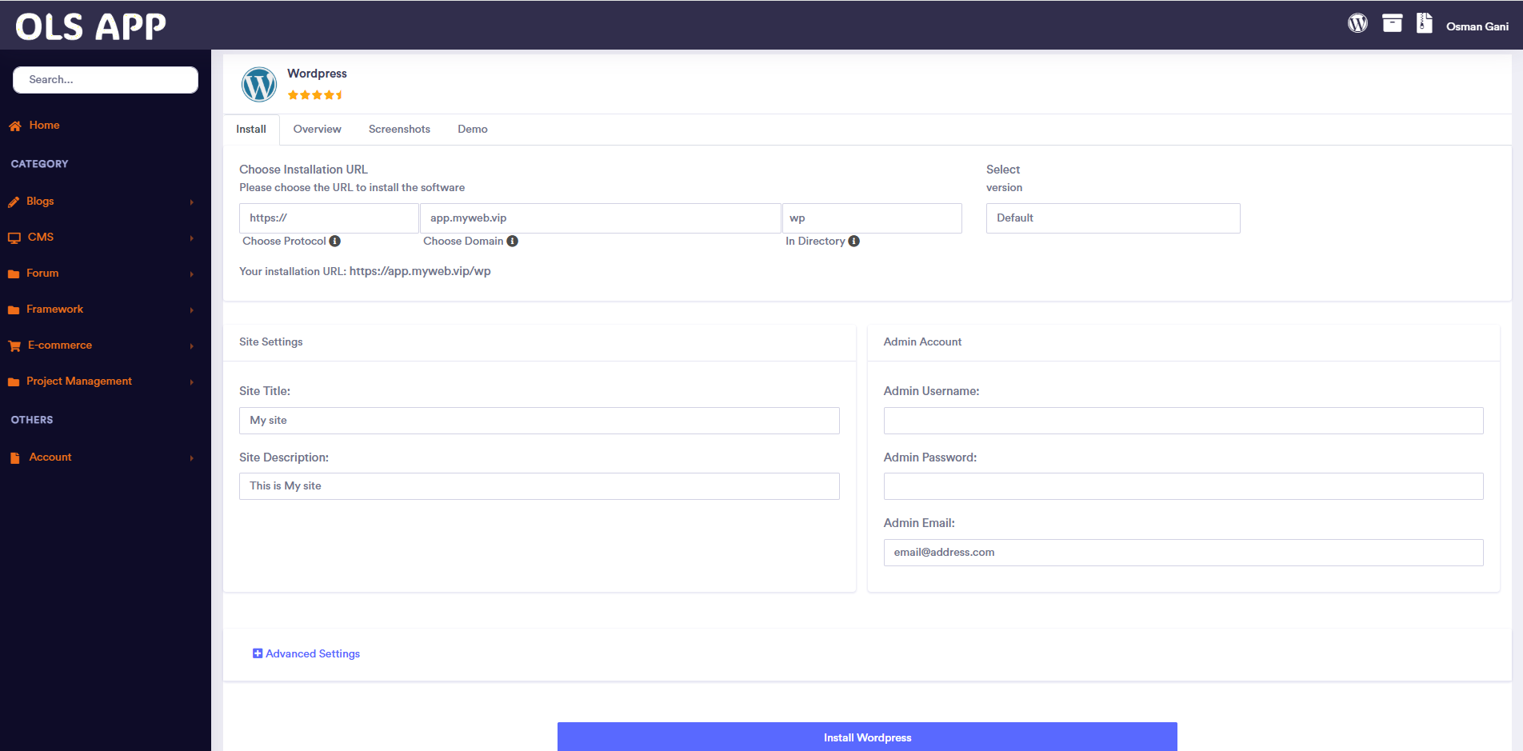Switch to the Overview tab

317,130
